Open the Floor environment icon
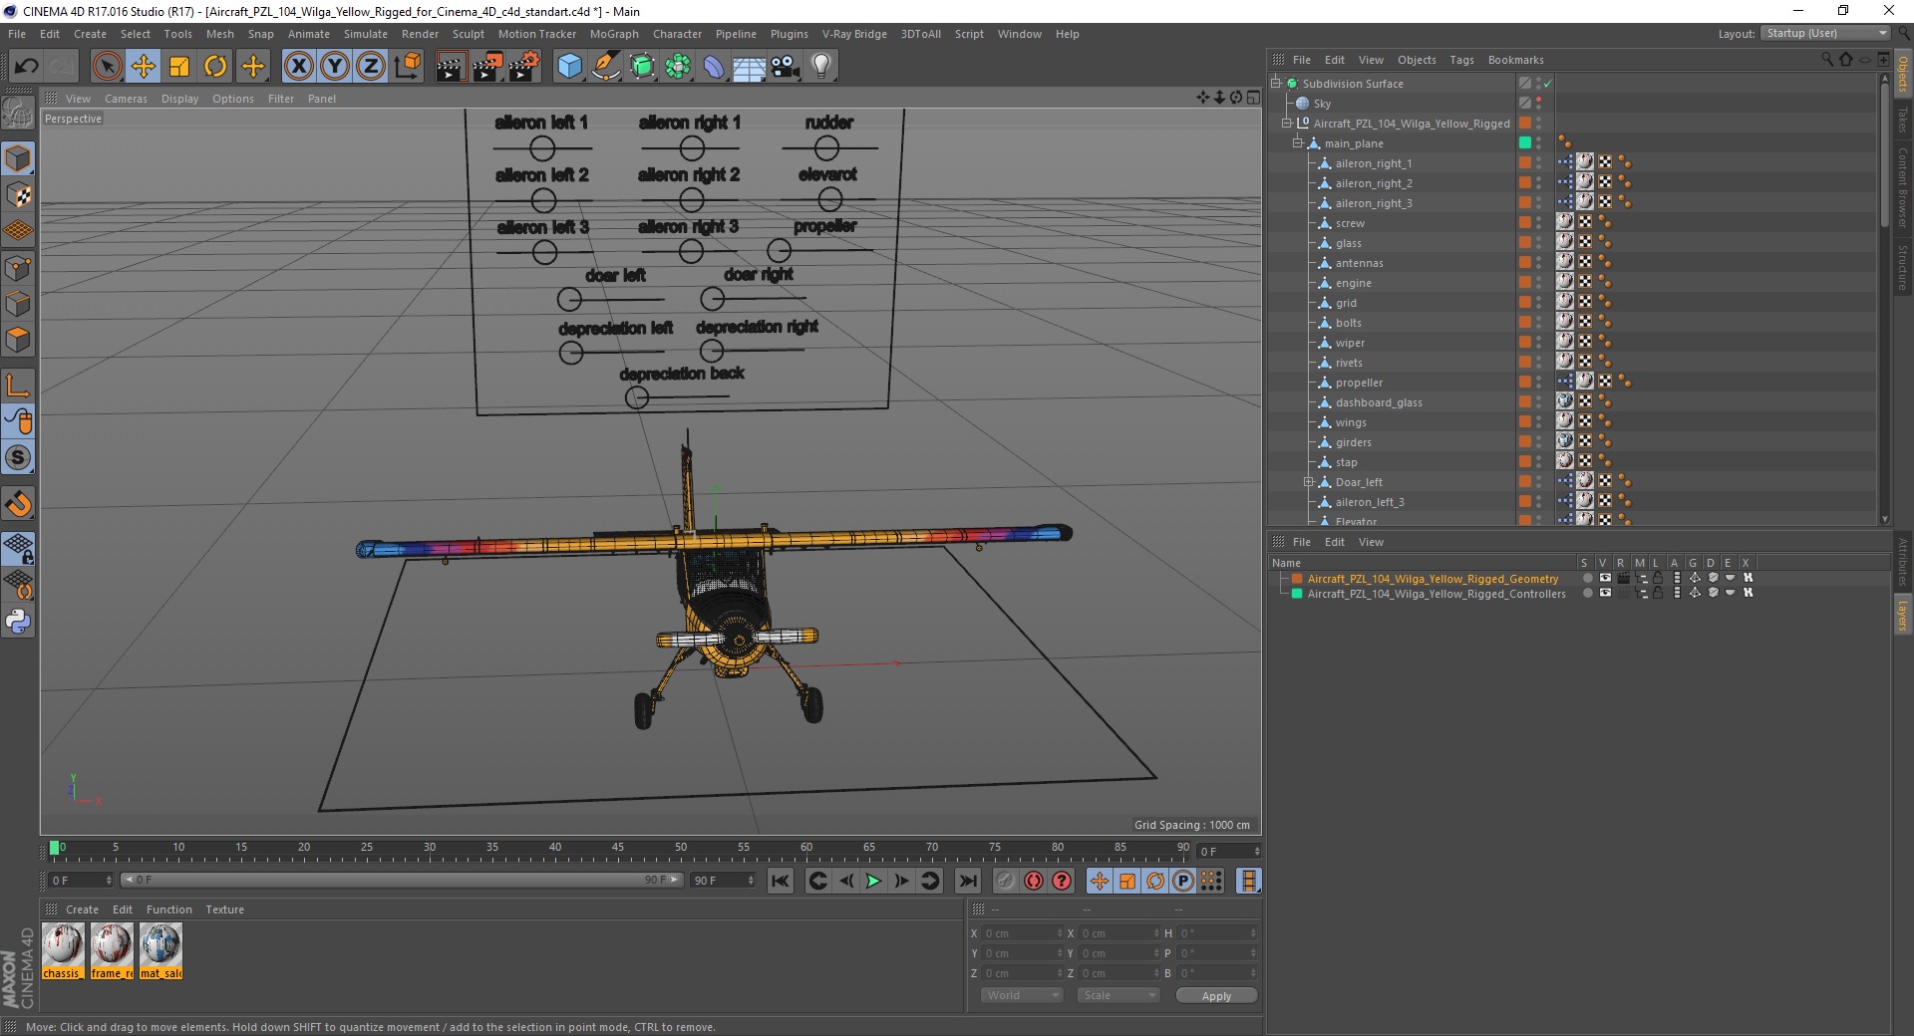Screen dimensions: 1914x1036 click(749, 67)
